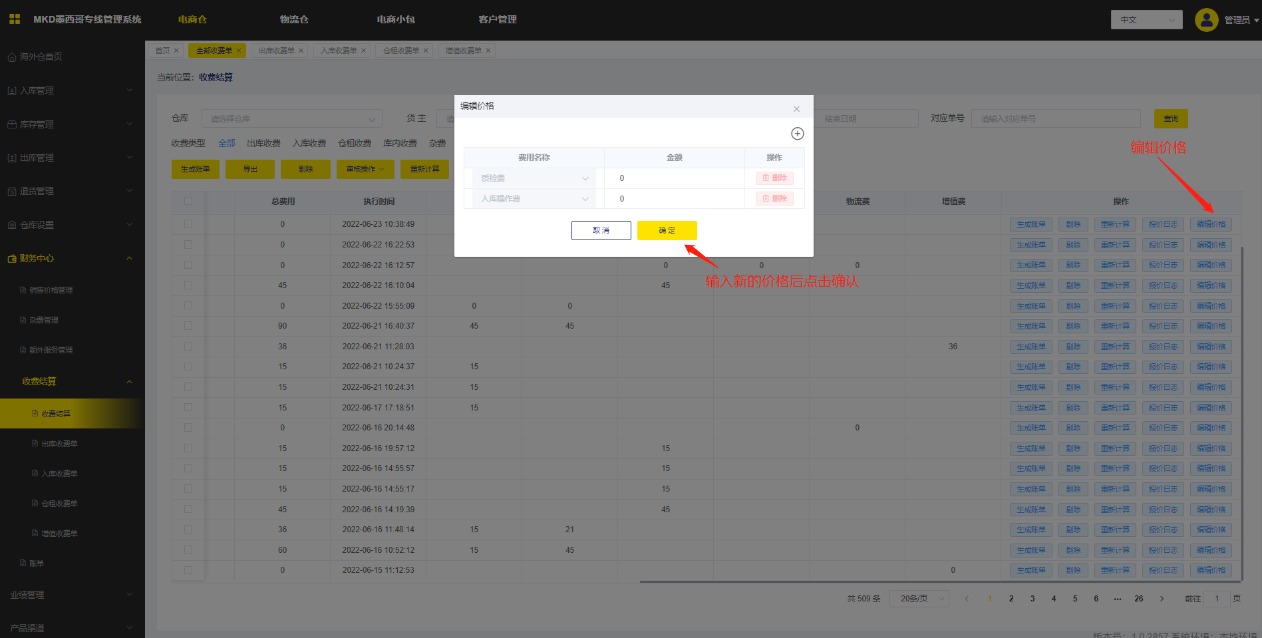The image size is (1262, 638).
Task: Check the row dated 2022-06-21 16:40:37
Action: point(188,326)
